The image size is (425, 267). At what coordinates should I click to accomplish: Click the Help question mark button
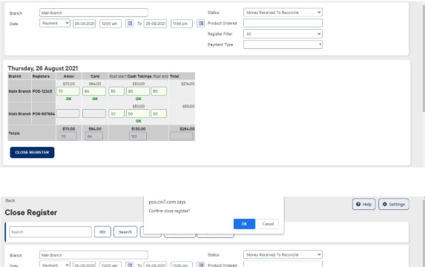pos(363,204)
